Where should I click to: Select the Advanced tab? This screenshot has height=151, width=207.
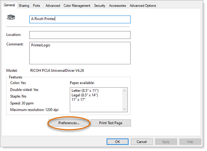tap(53, 6)
